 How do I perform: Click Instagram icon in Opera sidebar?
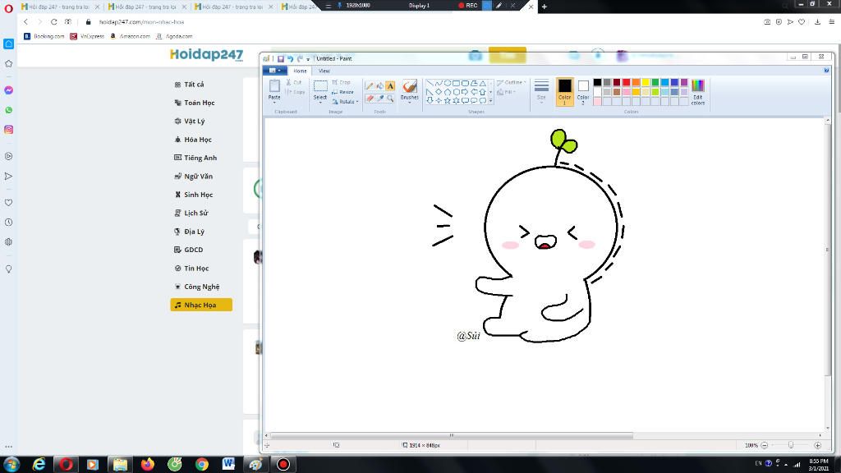click(8, 130)
